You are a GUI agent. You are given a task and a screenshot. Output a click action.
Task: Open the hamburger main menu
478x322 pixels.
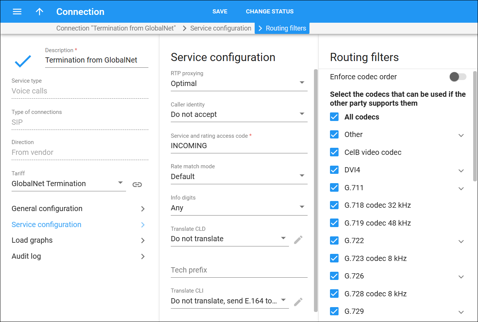pyautogui.click(x=17, y=12)
